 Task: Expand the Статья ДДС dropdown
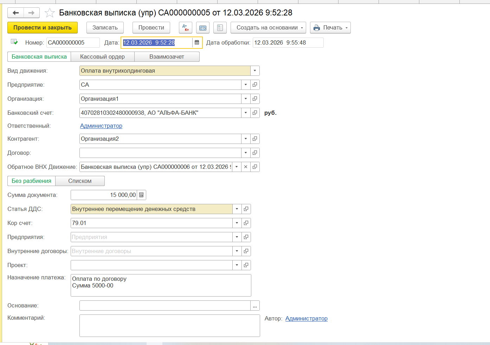pyautogui.click(x=237, y=209)
